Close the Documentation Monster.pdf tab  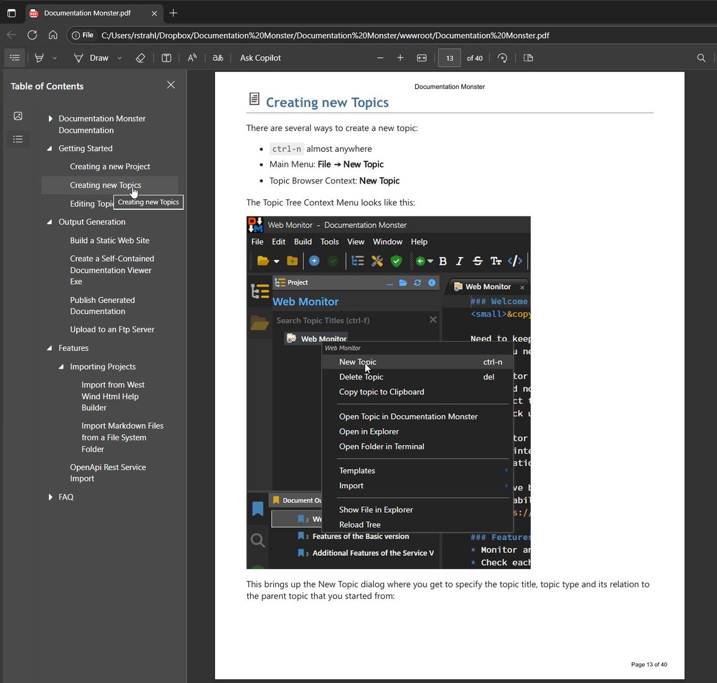[154, 13]
